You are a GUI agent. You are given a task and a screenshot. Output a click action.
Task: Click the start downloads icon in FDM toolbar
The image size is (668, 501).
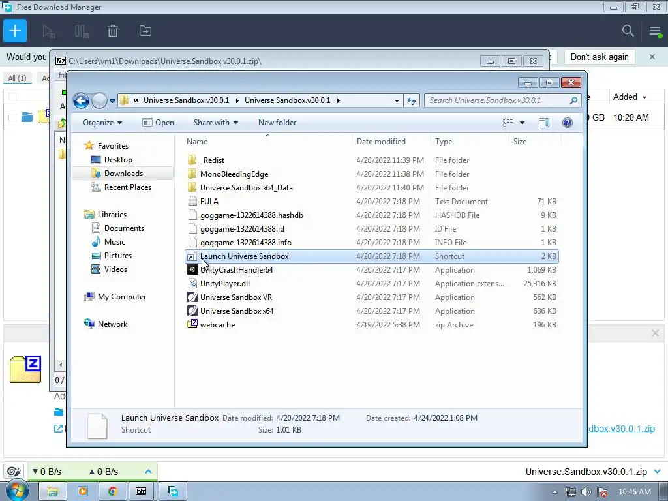[48, 31]
